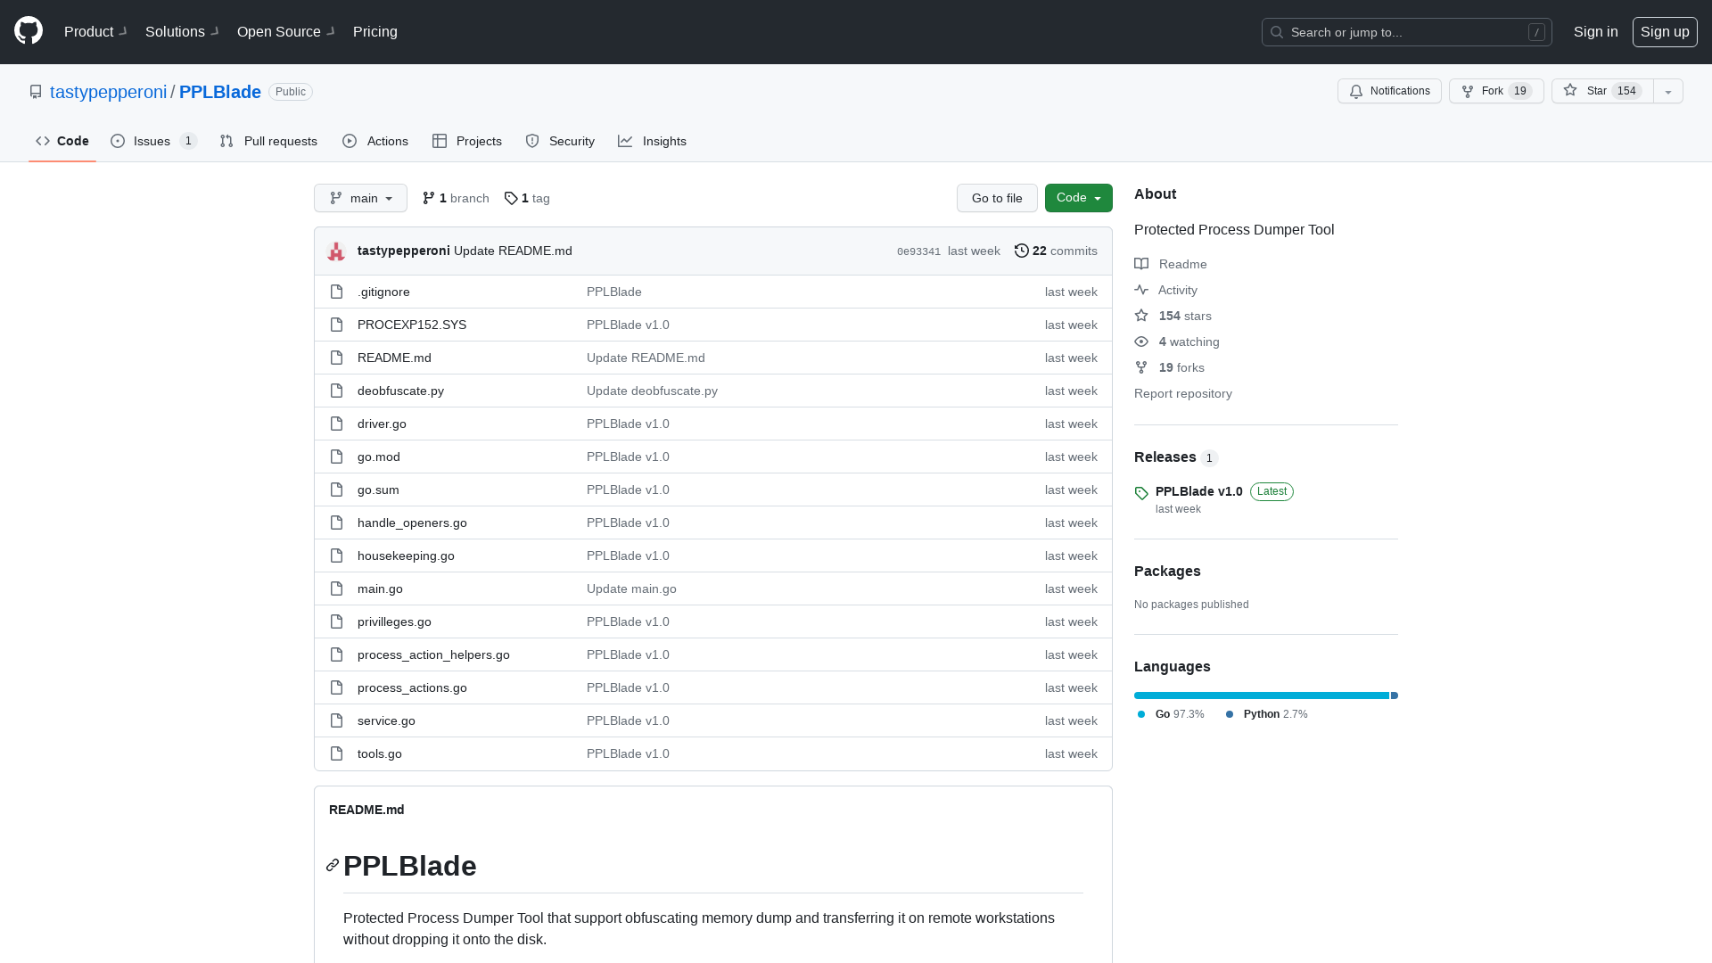Click the Sign up button
1712x963 pixels.
pyautogui.click(x=1665, y=32)
